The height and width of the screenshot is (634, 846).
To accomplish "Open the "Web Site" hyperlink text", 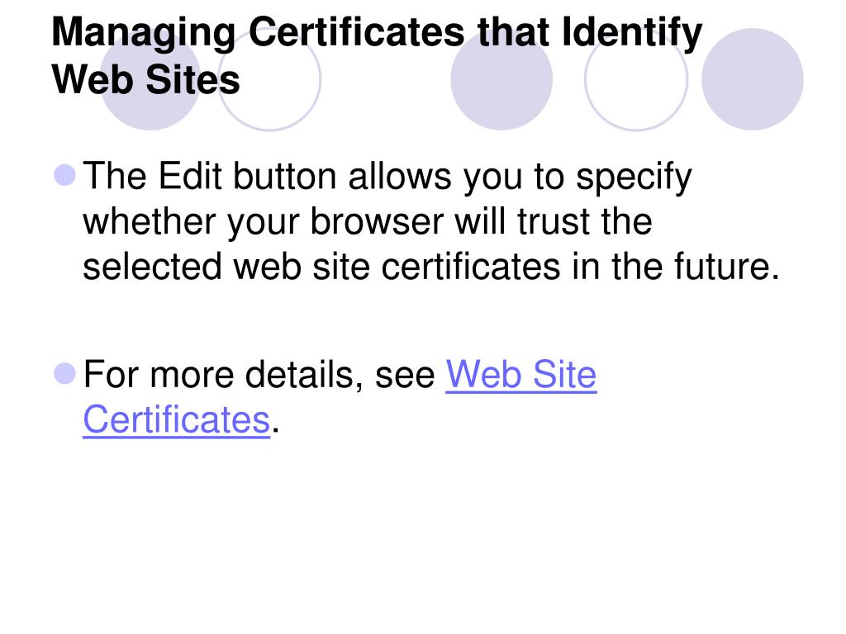I will [520, 375].
